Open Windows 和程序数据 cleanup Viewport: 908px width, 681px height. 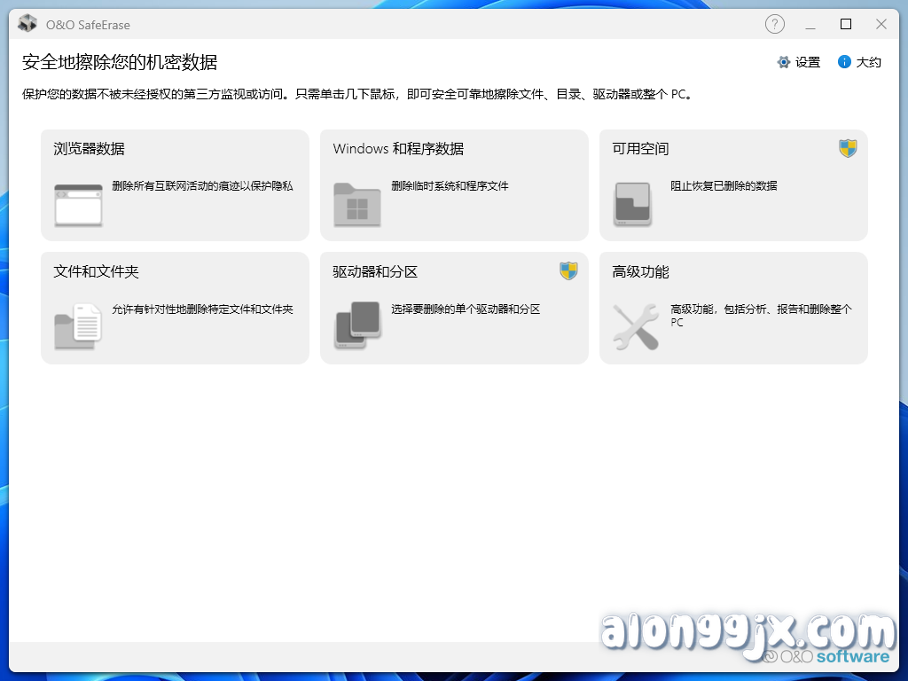(454, 184)
